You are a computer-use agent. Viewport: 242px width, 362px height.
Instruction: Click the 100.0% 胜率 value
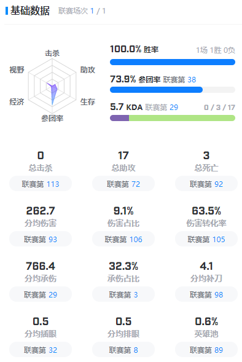[135, 49]
